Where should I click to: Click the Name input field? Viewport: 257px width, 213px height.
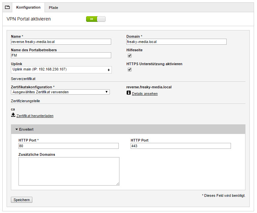coord(61,42)
